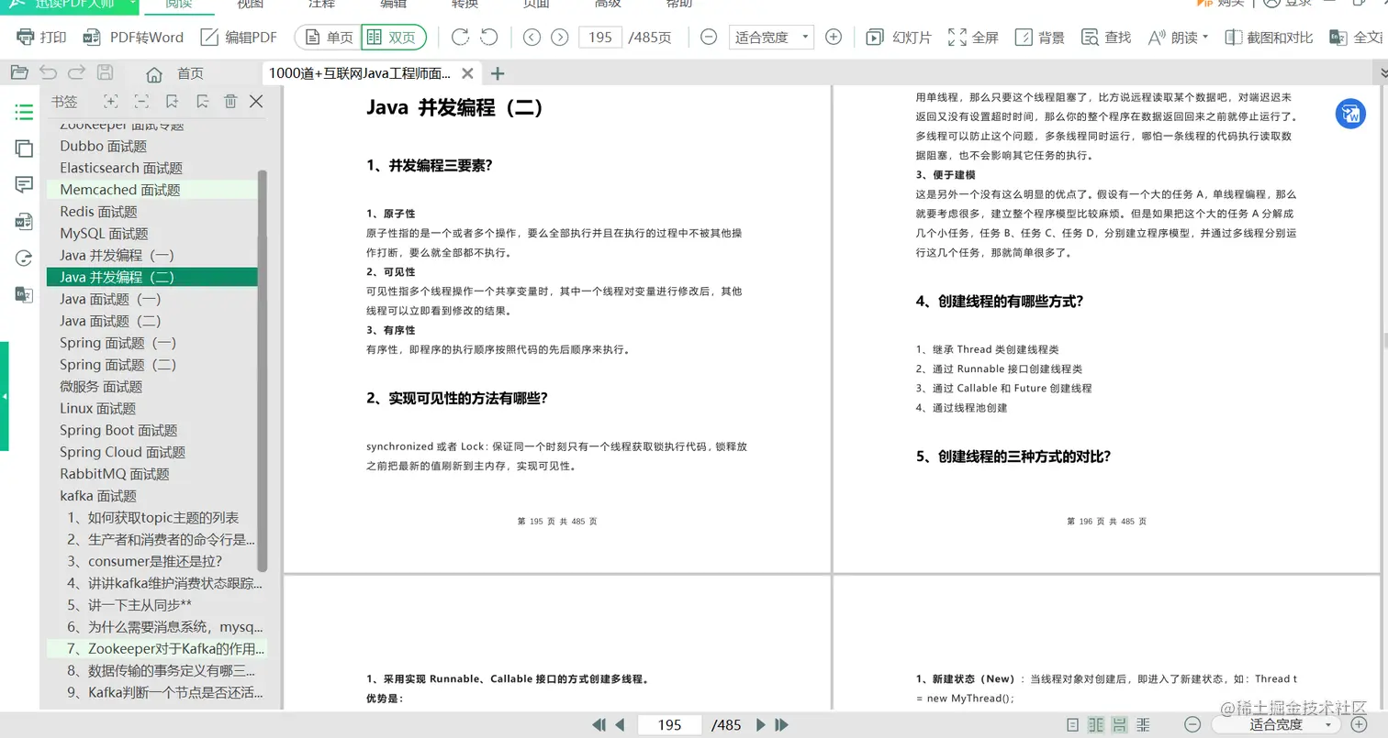The image size is (1388, 738).
Task: Click the bottom bar page number field
Action: click(670, 725)
